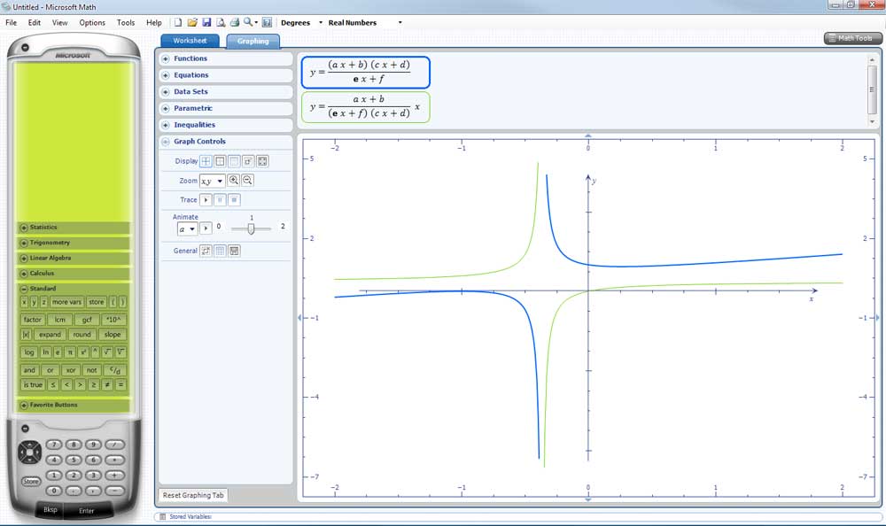Viewport: 886px width, 526px height.
Task: Open the View menu
Action: pyautogui.click(x=60, y=23)
